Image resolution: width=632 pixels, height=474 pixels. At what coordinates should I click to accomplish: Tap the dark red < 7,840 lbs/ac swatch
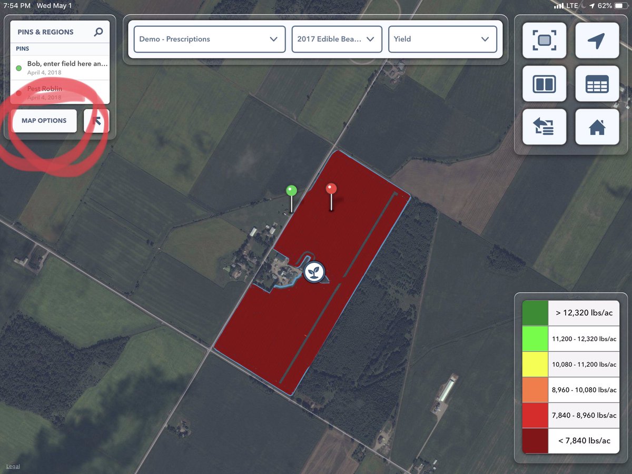(535, 440)
